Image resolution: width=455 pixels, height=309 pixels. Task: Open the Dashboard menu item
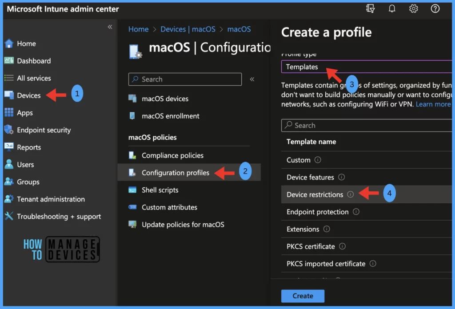[34, 61]
